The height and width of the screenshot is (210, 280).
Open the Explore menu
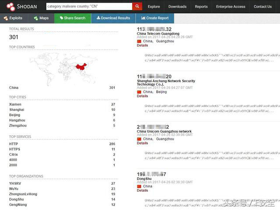tap(154, 7)
